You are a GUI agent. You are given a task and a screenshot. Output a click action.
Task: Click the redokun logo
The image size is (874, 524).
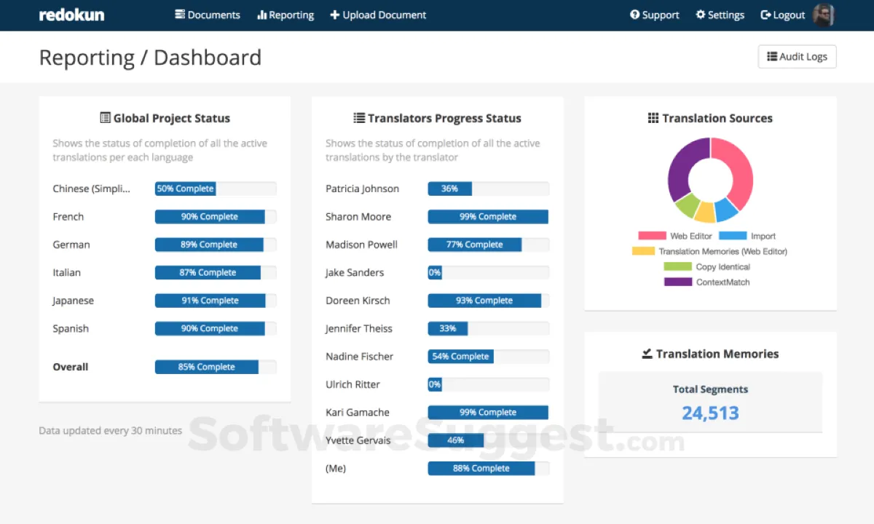[71, 15]
